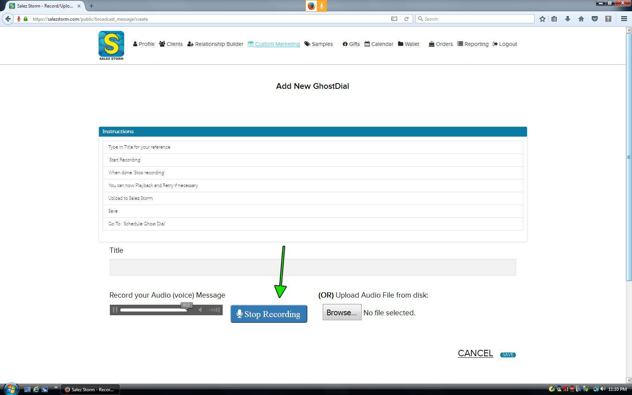Click the CANCEL link
The width and height of the screenshot is (632, 395).
[475, 353]
